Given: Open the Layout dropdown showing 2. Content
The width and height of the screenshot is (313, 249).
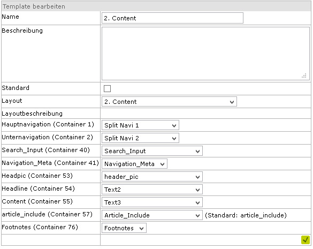Looking at the screenshot, I should pos(169,102).
